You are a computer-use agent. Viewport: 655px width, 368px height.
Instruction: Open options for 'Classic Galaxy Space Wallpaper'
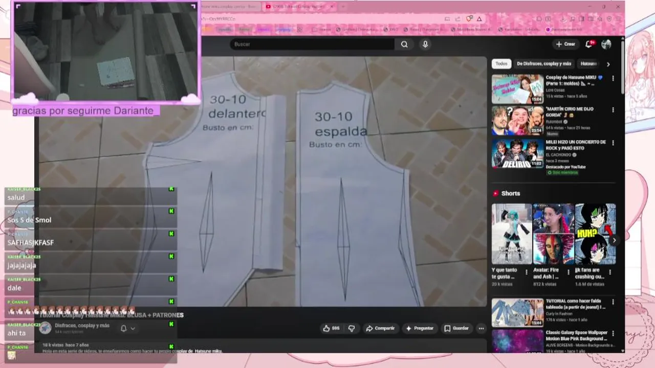613,333
